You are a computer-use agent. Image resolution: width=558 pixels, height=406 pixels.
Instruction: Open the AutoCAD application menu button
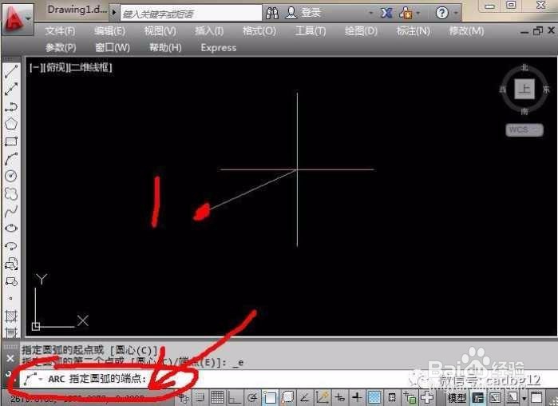tap(17, 18)
